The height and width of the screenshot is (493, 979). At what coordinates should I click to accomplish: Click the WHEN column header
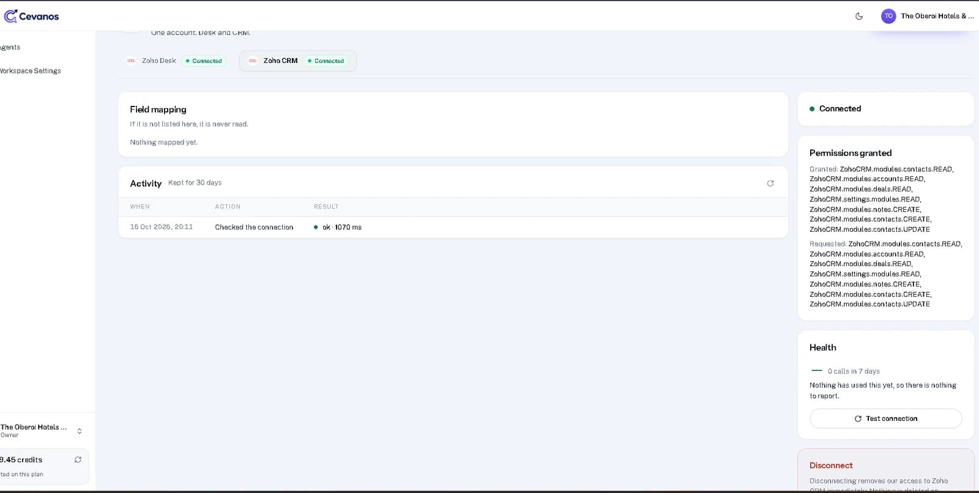pyautogui.click(x=140, y=207)
